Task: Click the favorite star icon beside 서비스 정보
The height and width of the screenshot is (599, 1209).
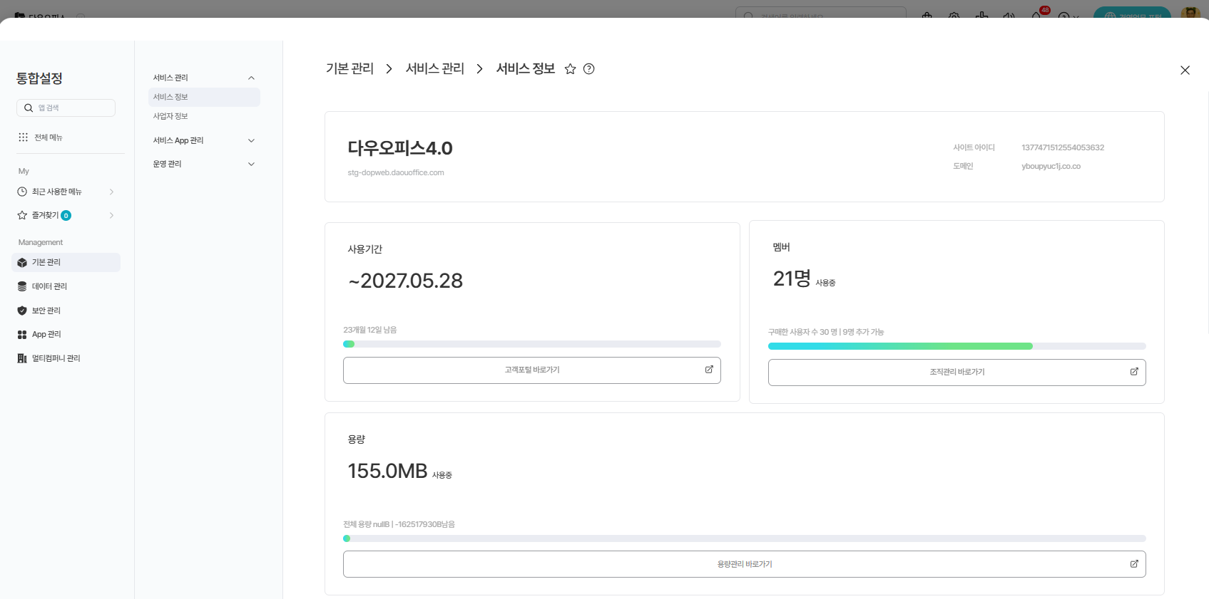Action: (570, 69)
